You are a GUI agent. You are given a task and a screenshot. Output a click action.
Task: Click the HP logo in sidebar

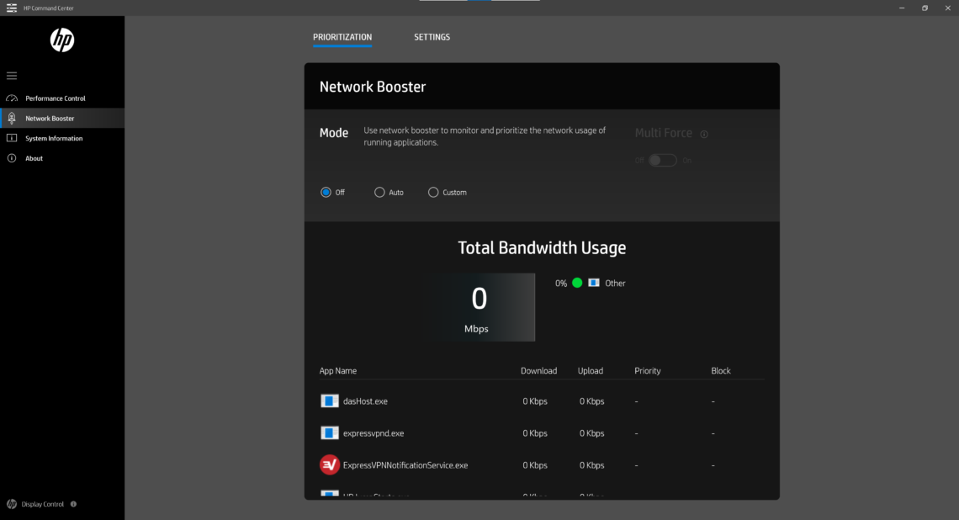[x=61, y=40]
